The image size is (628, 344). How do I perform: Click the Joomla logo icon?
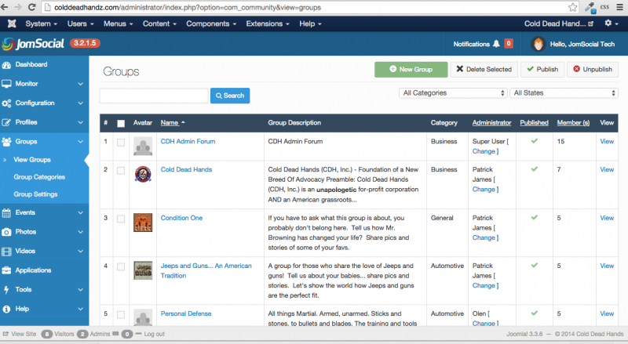tap(12, 24)
